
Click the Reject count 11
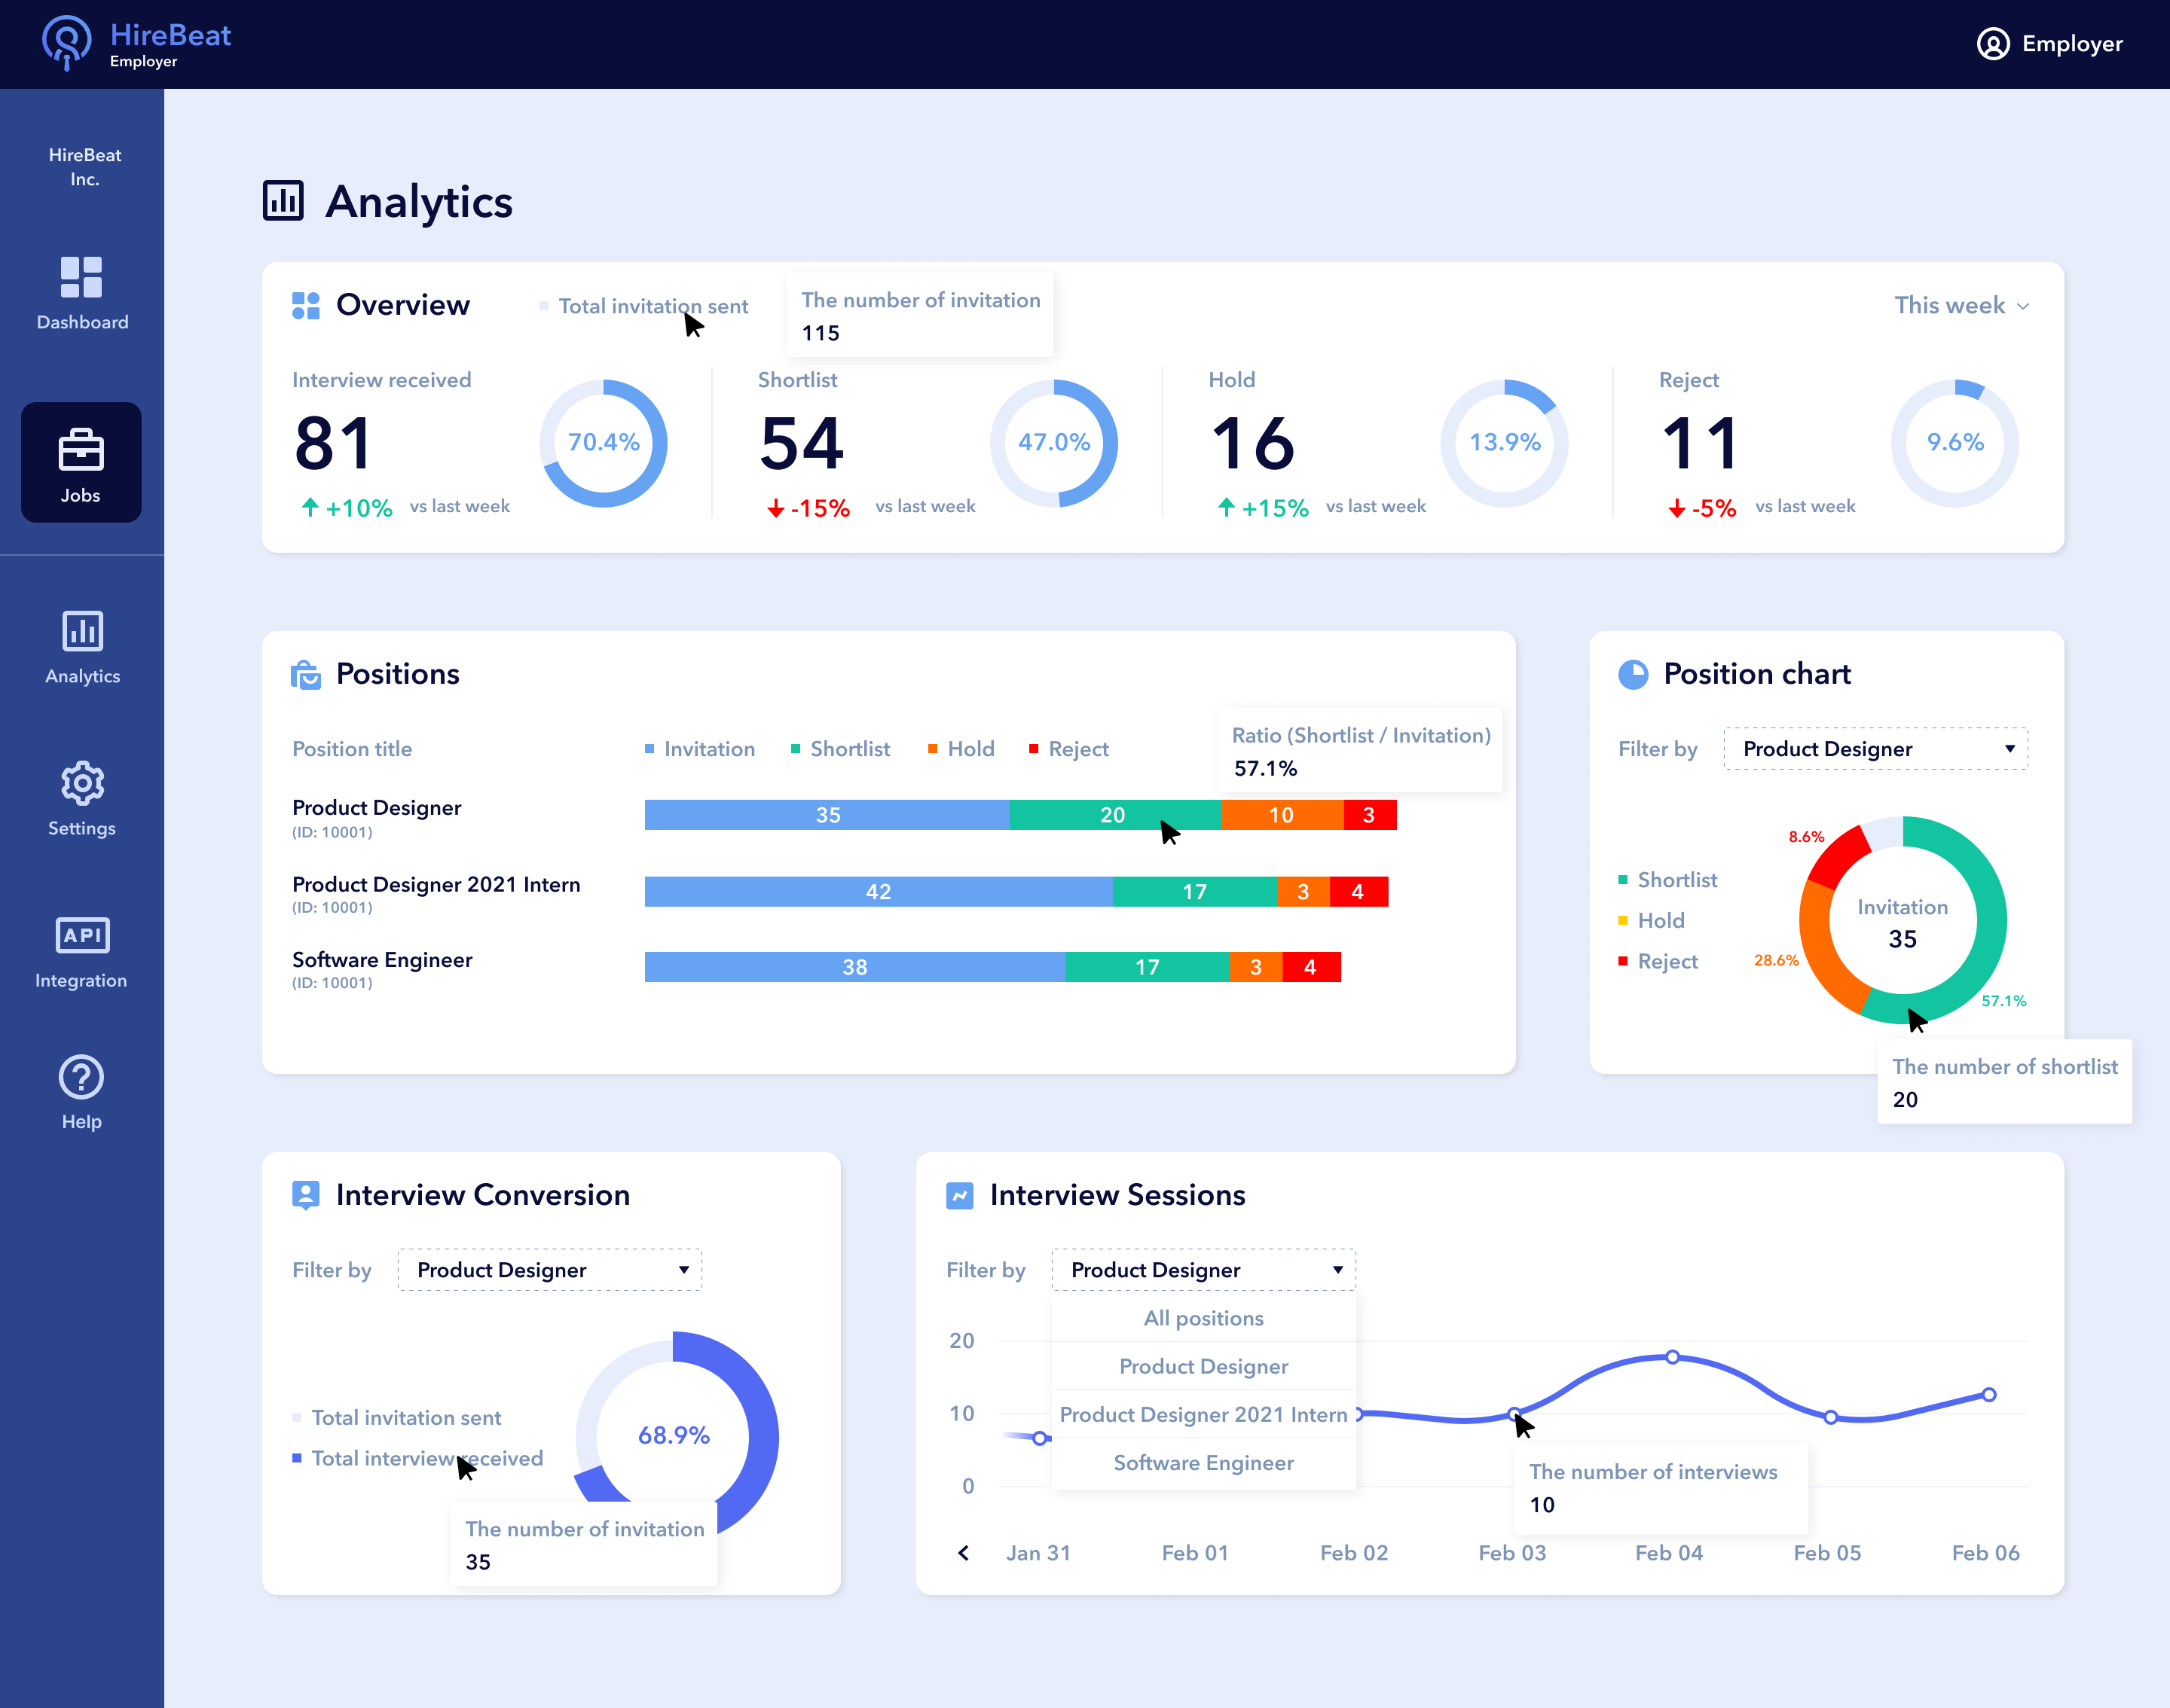[x=1700, y=443]
